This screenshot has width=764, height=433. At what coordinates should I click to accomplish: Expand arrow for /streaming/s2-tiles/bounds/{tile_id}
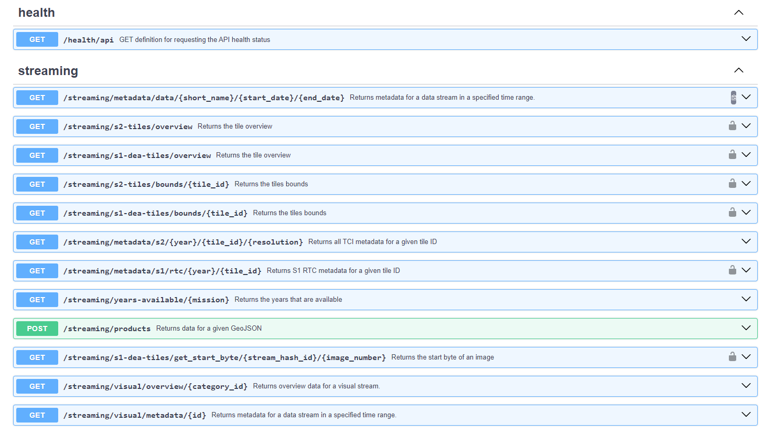(x=746, y=184)
